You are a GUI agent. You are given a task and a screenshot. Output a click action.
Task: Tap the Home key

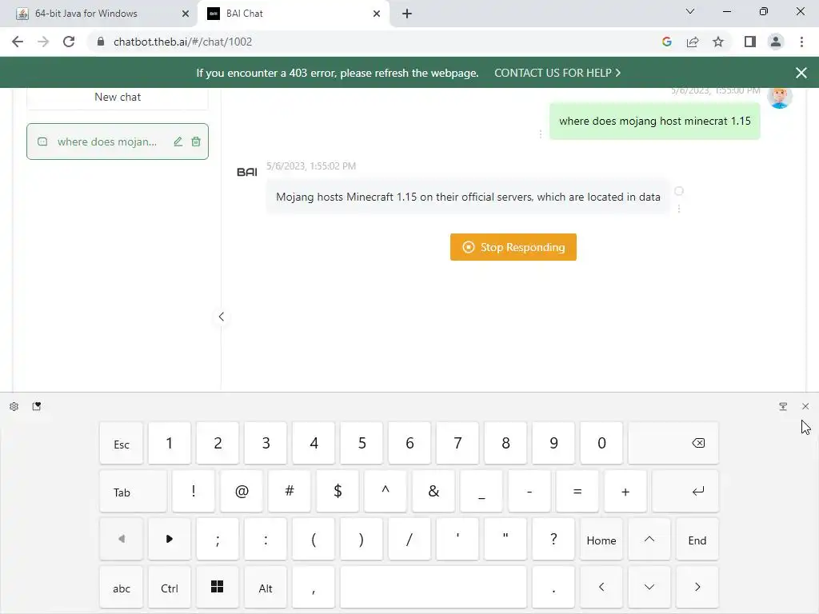[x=601, y=540]
